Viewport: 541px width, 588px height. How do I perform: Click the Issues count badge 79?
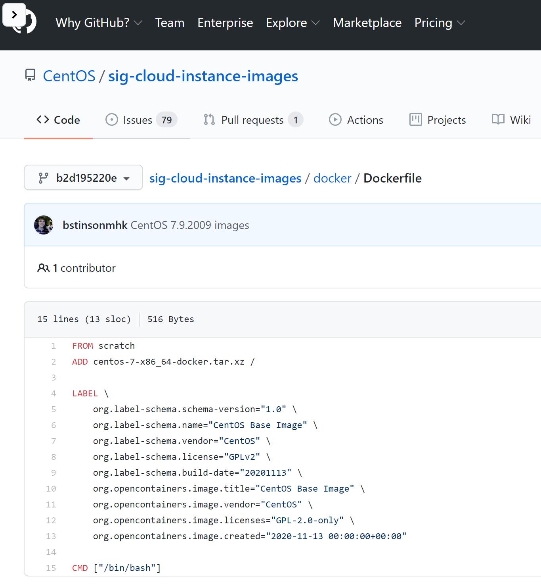166,120
